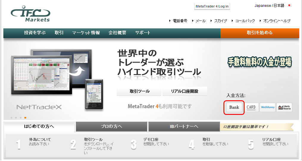Image resolution: width=302 pixels, height=161 pixels.
Task: Choose WebMoney deposit method icon
Action: pyautogui.click(x=267, y=107)
